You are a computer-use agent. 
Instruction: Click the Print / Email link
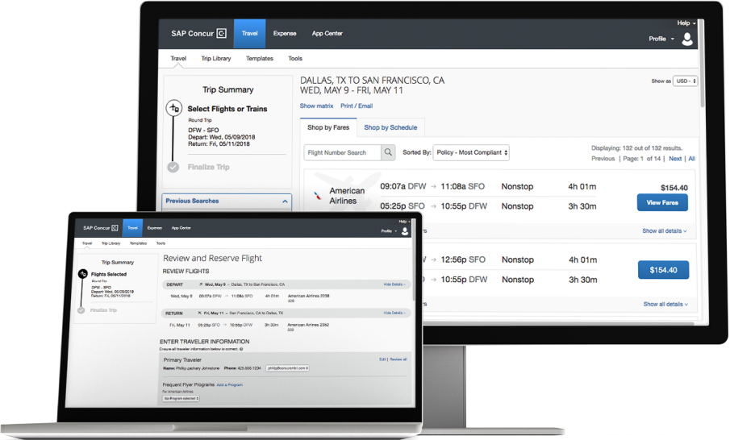357,106
